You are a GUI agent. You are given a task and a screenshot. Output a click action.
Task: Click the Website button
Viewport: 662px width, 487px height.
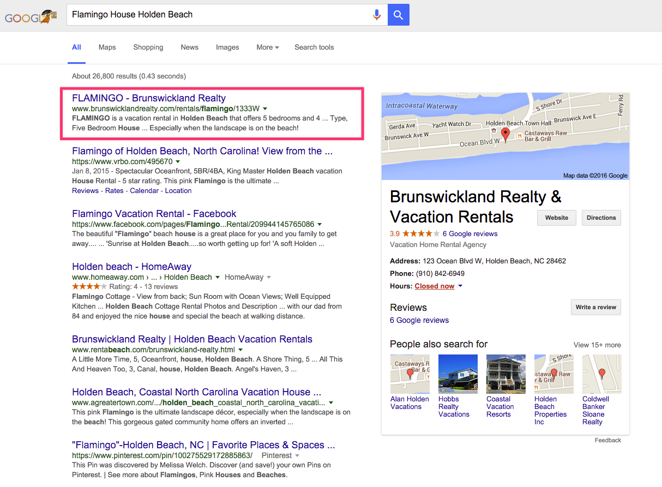pyautogui.click(x=557, y=218)
